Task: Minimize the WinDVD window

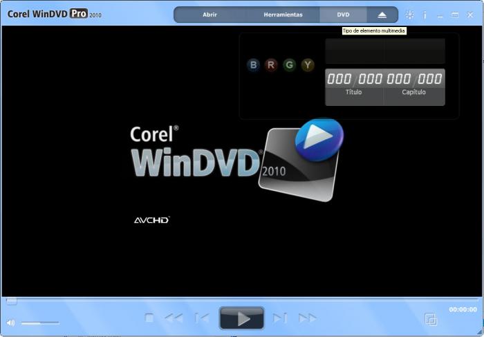Action: 440,15
